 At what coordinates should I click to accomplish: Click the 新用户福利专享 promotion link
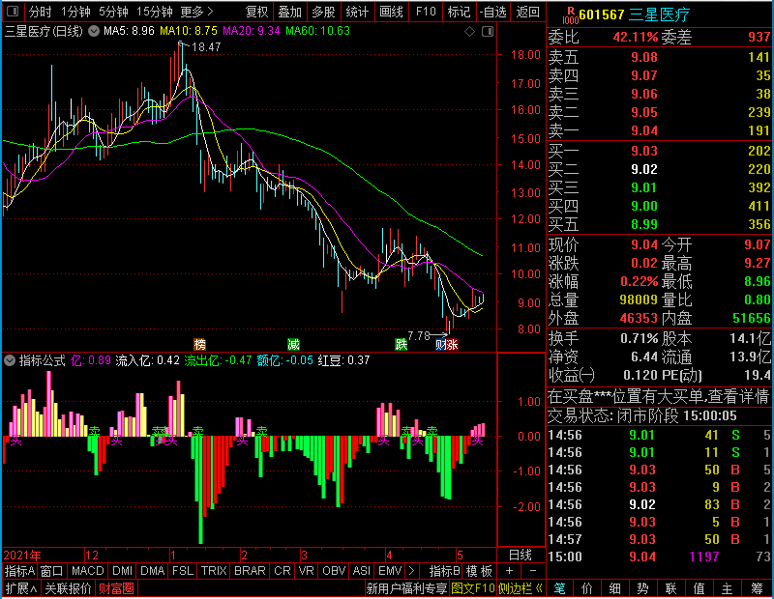pyautogui.click(x=406, y=588)
